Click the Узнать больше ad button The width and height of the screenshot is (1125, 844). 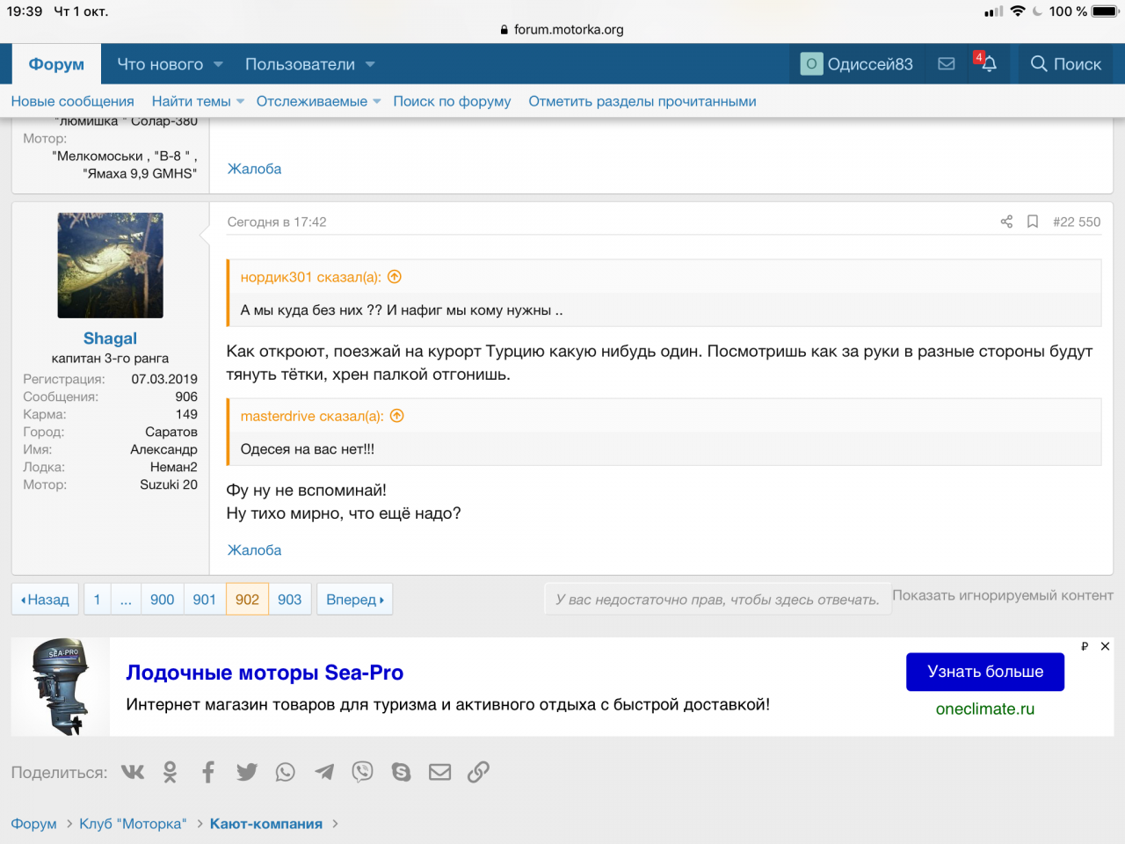click(984, 672)
